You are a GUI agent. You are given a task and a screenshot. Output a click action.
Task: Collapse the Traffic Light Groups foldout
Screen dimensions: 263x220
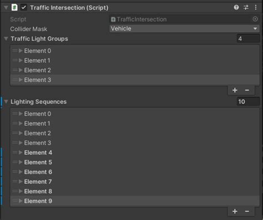[6, 38]
